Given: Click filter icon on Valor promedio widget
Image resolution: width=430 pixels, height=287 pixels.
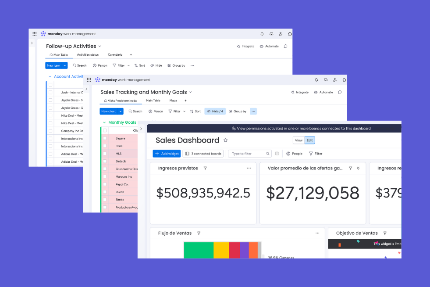Looking at the screenshot, I should click(x=351, y=168).
